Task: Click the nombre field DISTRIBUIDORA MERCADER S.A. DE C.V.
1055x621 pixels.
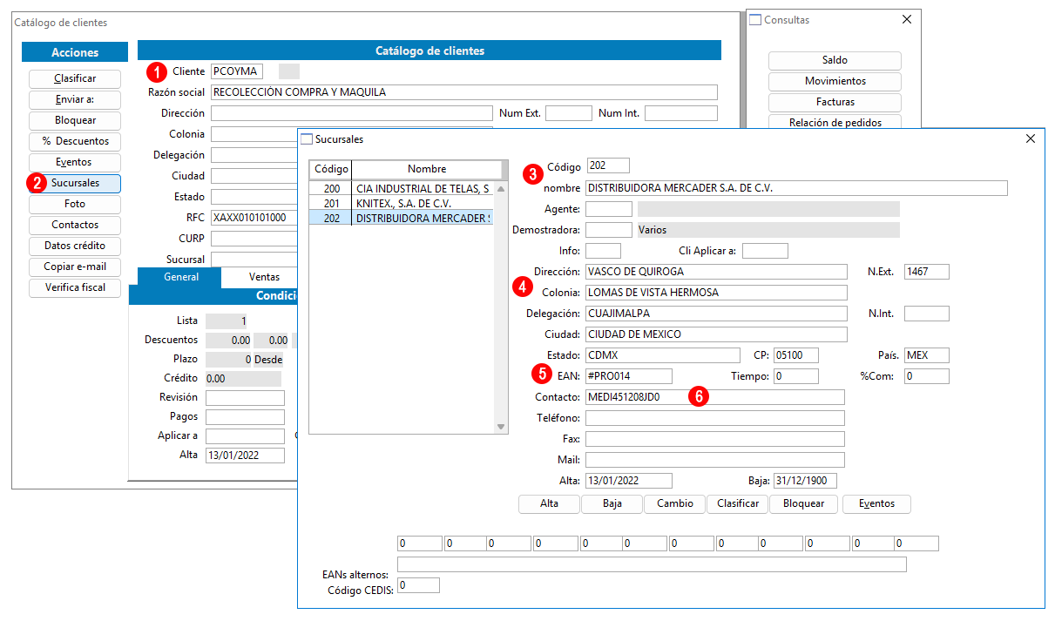Action: tap(797, 188)
